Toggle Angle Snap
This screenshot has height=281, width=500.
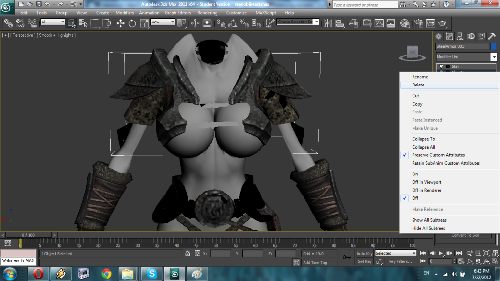pos(233,23)
